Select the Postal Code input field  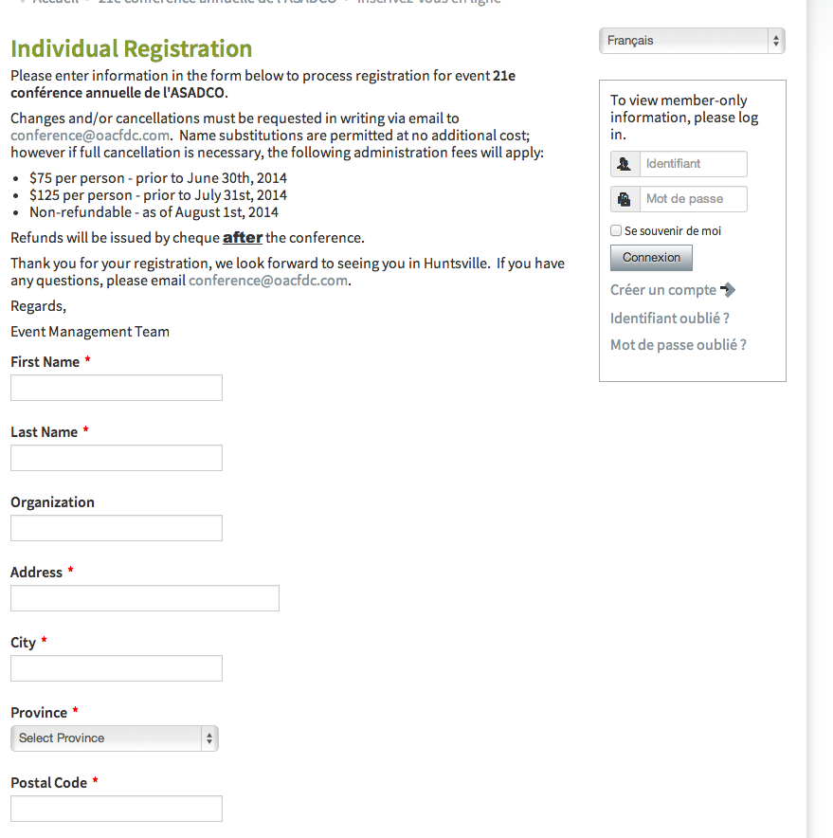[117, 809]
